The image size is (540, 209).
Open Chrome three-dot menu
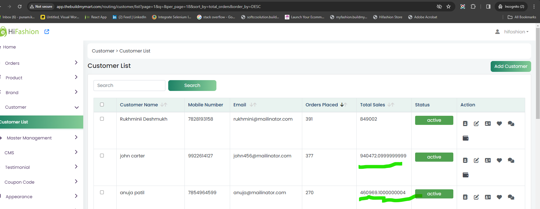[534, 7]
